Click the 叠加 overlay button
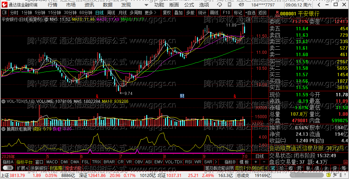 coord(179,13)
